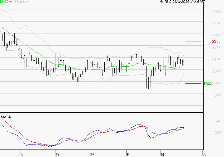Click the 2400 price axis label
Image resolution: width=224 pixels, height=157 pixels.
point(216,24)
